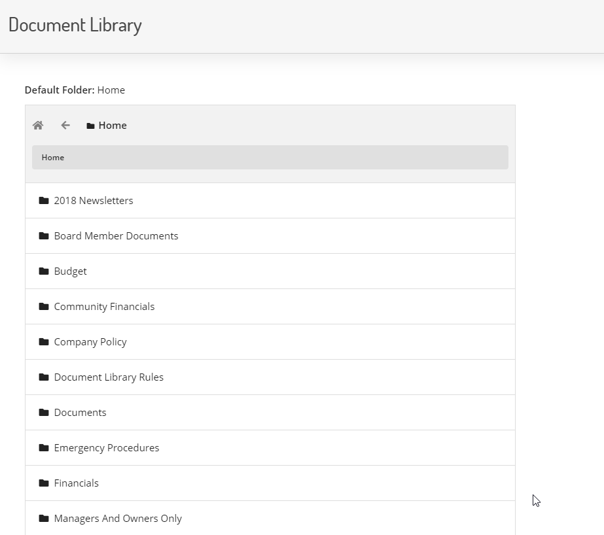Click folder icon beside Home heading
This screenshot has height=535, width=604.
90,126
